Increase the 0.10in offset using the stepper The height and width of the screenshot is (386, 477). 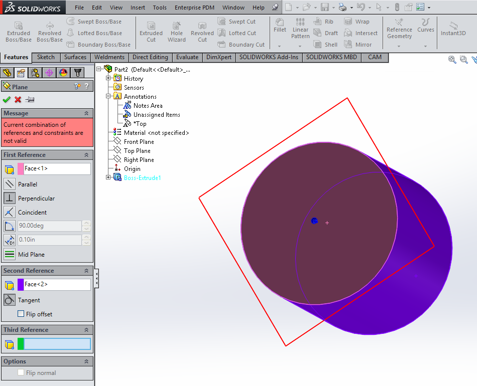86,237
